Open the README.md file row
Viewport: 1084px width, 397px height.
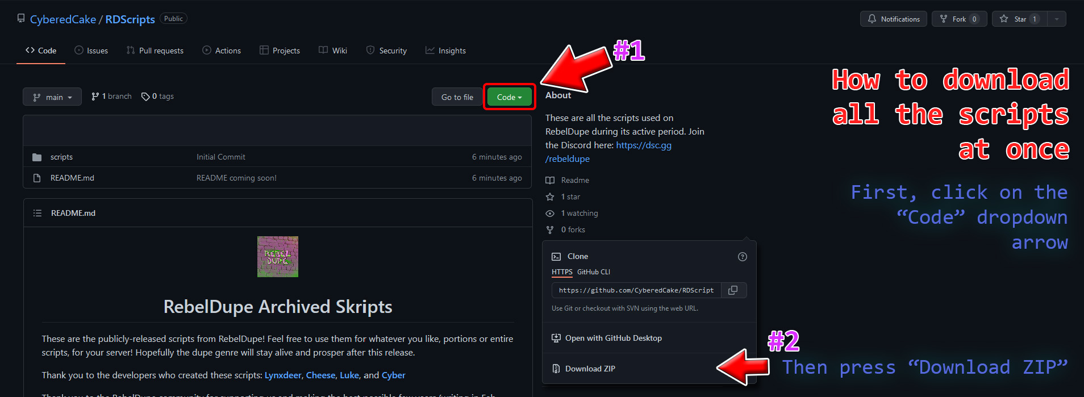coord(278,178)
